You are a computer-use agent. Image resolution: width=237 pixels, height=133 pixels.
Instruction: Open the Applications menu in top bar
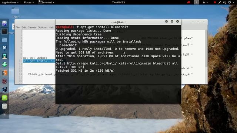10,3
